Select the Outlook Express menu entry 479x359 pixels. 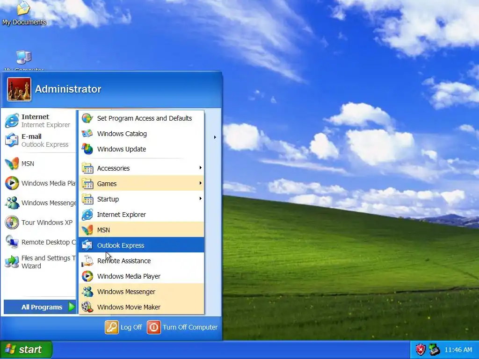(x=141, y=245)
